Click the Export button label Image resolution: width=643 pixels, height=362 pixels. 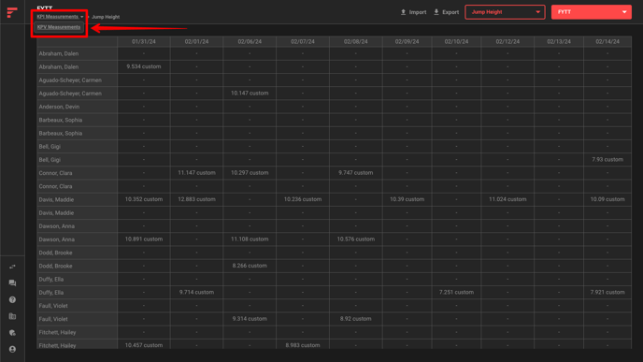coord(450,12)
